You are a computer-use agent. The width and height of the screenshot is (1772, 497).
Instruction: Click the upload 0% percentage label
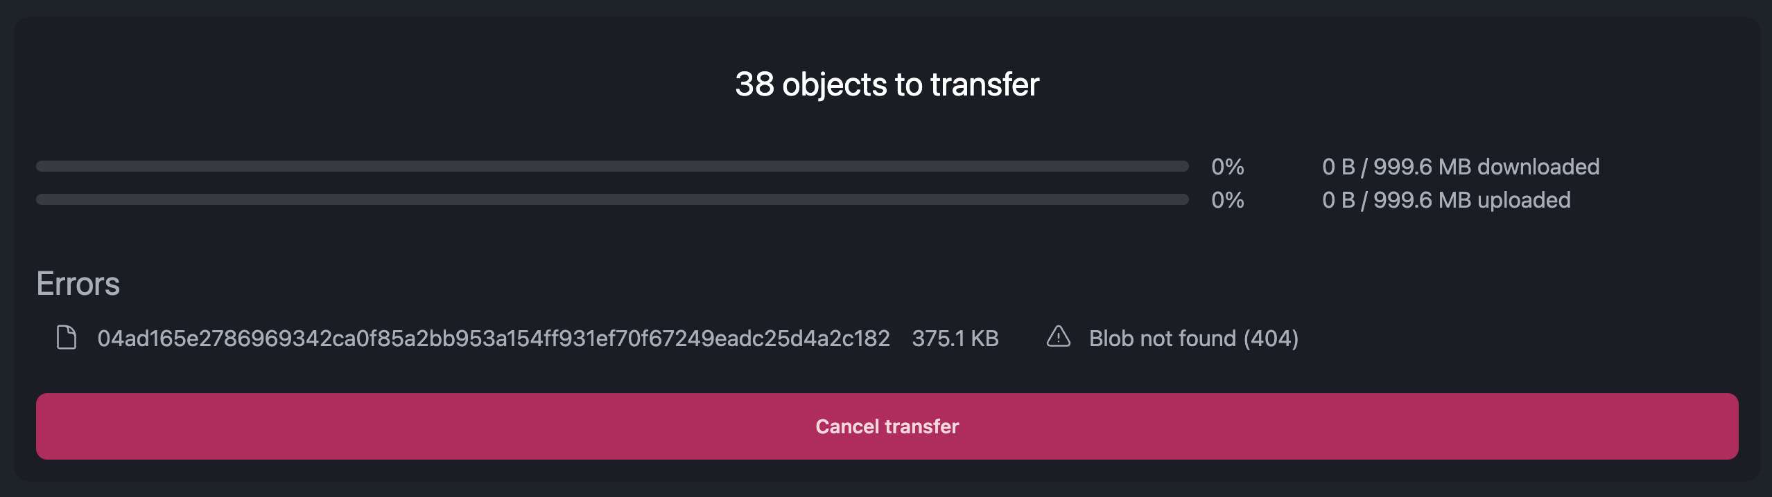click(1227, 200)
